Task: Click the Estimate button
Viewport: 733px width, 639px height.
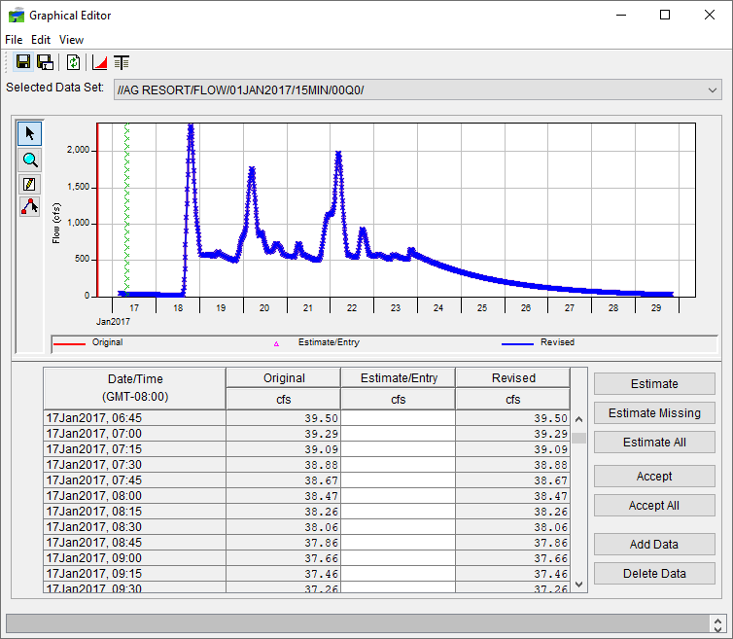Action: 654,383
